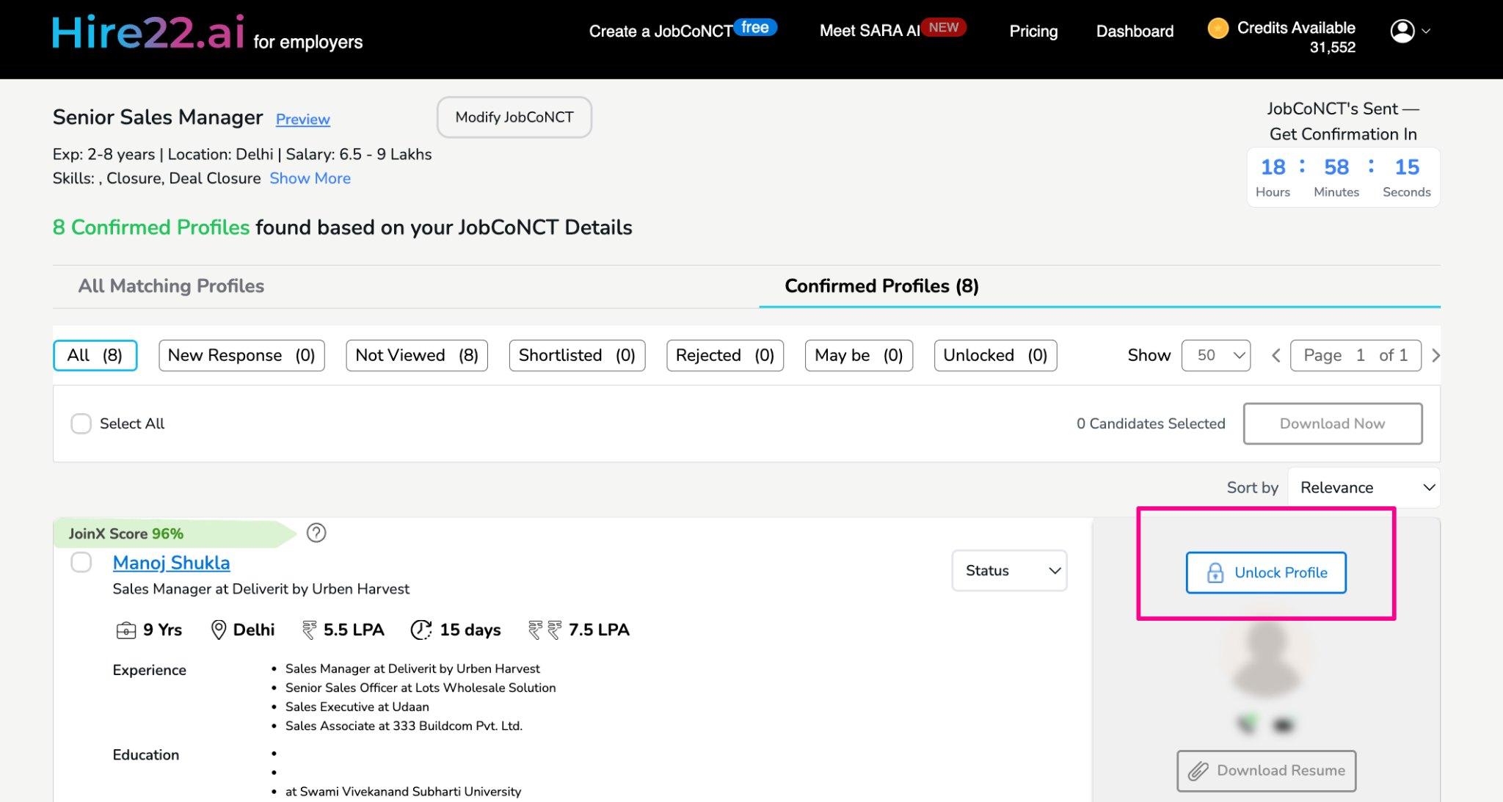Image resolution: width=1503 pixels, height=802 pixels.
Task: Click the lock icon on Unlock Profile
Action: coord(1215,572)
